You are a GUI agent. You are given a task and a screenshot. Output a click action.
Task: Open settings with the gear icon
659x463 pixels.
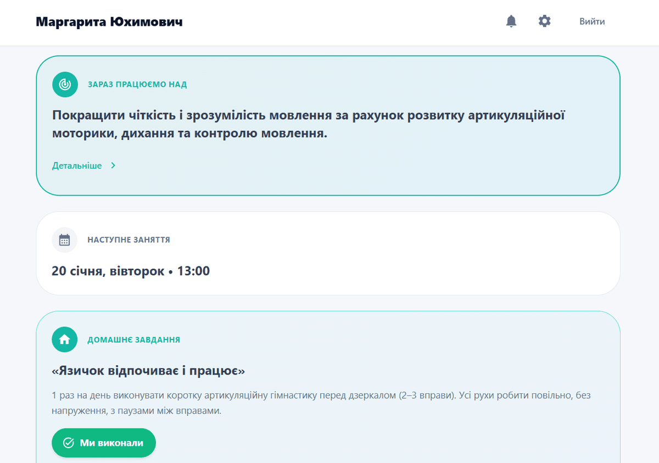click(x=544, y=21)
